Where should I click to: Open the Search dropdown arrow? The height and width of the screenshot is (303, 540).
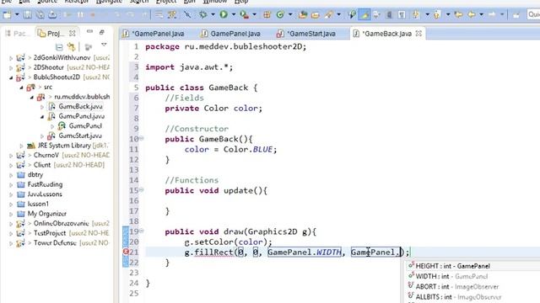(x=339, y=15)
